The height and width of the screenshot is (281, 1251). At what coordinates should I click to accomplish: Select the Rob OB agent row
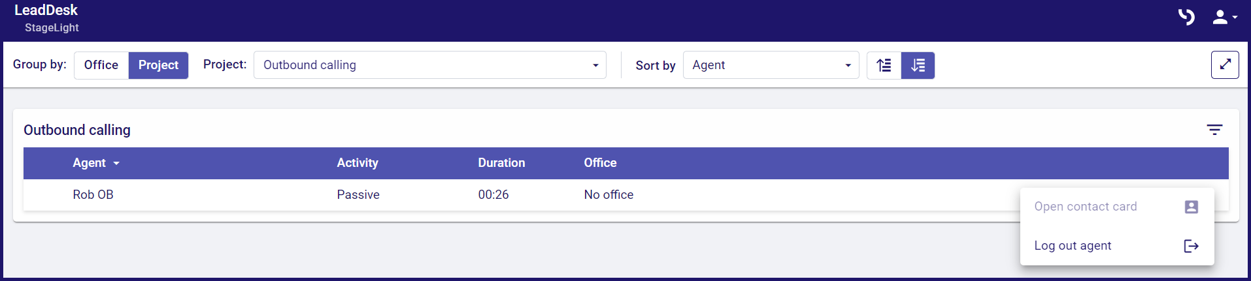tap(93, 195)
